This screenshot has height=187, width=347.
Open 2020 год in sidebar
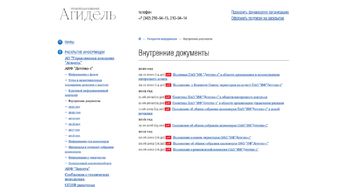coord(74,113)
